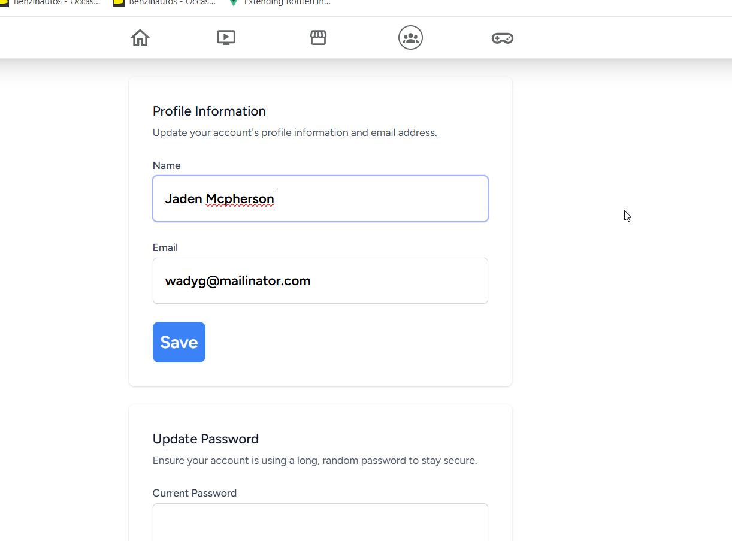Image resolution: width=732 pixels, height=541 pixels.
Task: Select the Groups people icon
Action: [410, 38]
